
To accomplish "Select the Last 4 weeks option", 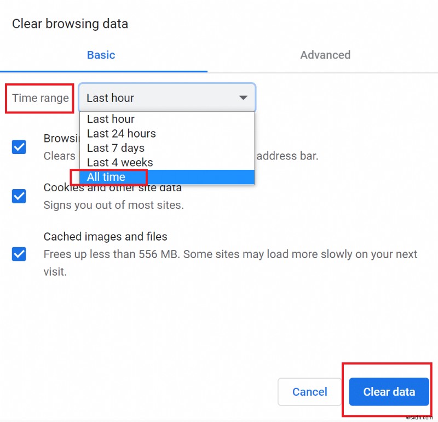I will point(120,162).
